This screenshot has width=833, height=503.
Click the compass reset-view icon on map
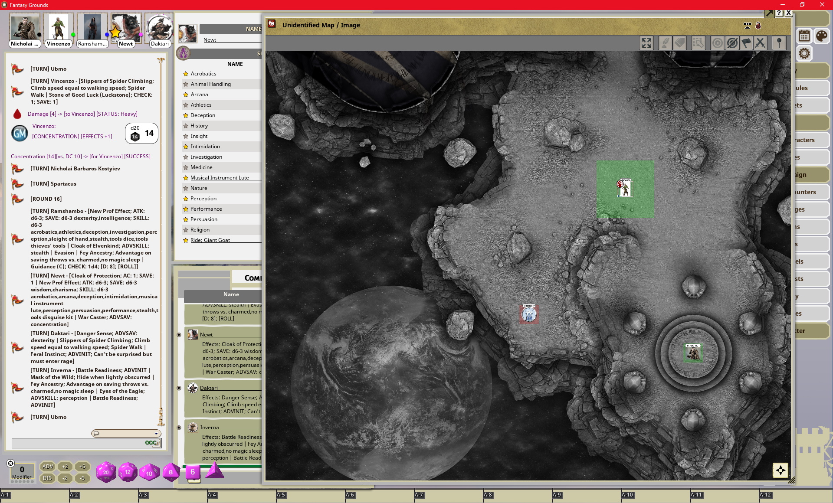coord(780,470)
